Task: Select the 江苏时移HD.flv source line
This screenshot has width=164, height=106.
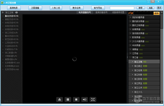Action: point(12,43)
